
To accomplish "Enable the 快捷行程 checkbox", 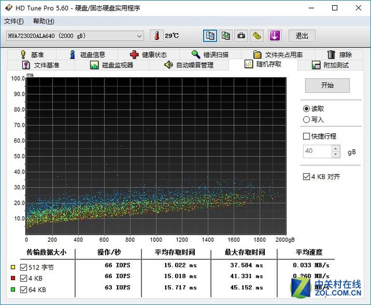I will (x=307, y=136).
